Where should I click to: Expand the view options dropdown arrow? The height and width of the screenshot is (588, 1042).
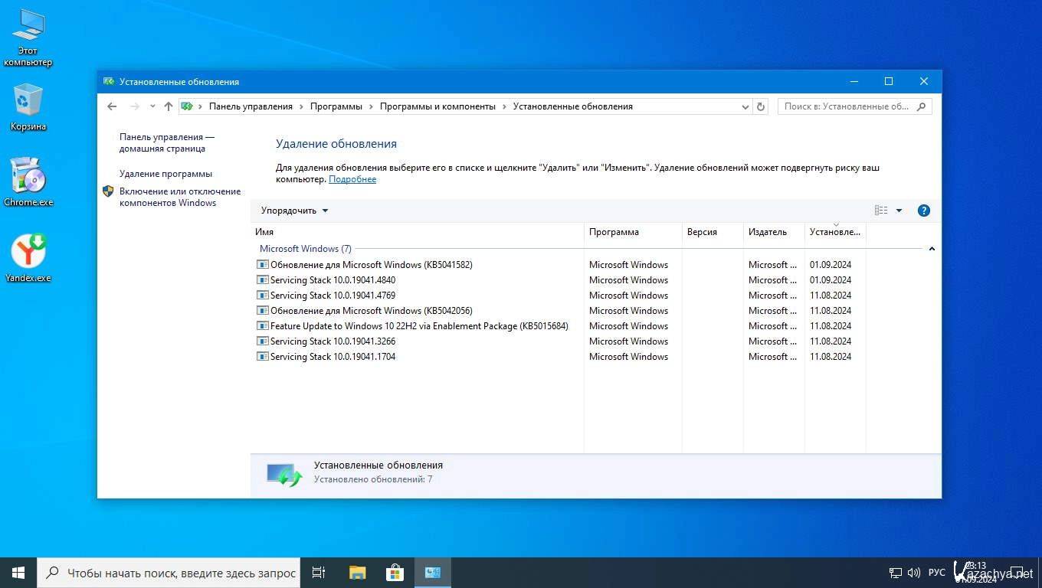coord(899,211)
